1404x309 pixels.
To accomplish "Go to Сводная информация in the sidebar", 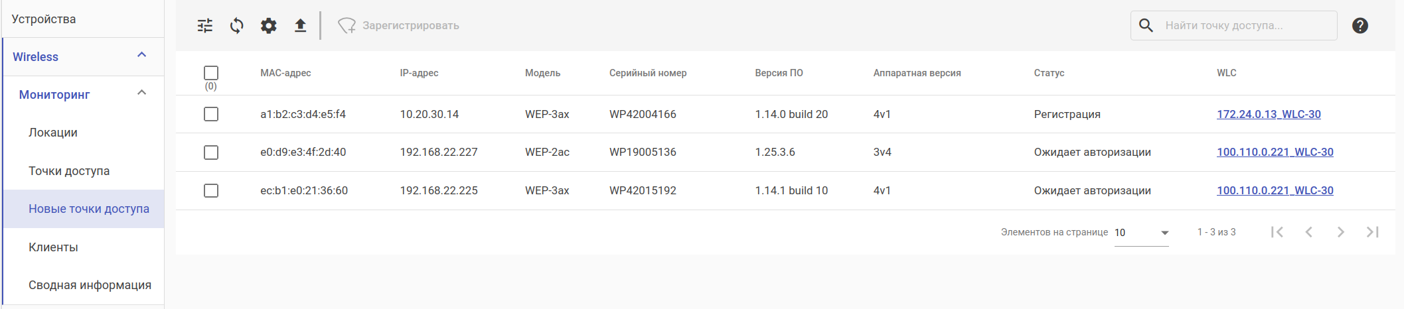I will click(90, 285).
